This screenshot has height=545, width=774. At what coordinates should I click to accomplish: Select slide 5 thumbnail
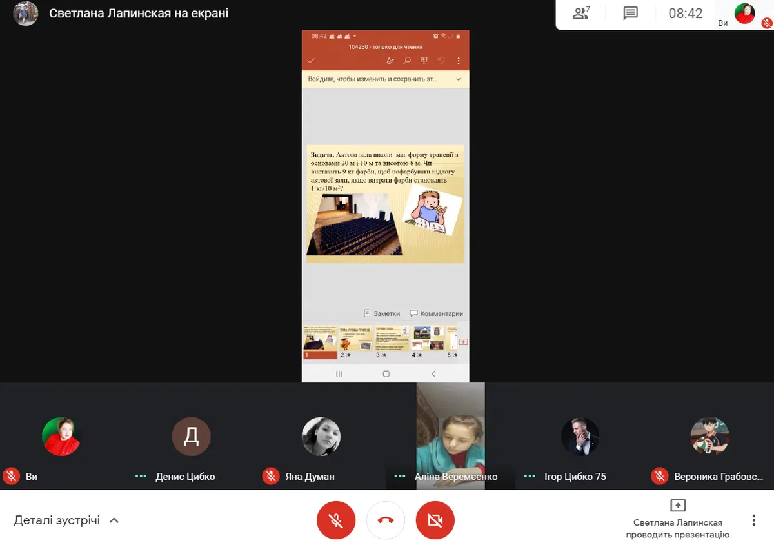coord(452,342)
